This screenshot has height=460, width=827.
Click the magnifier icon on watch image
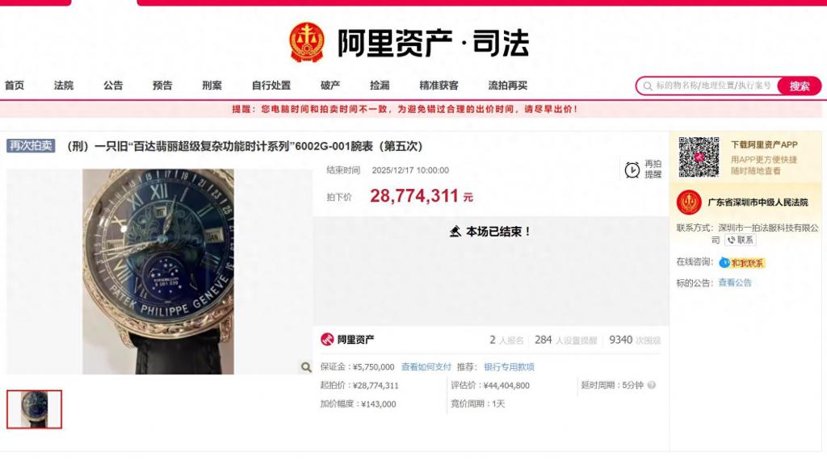tap(306, 366)
